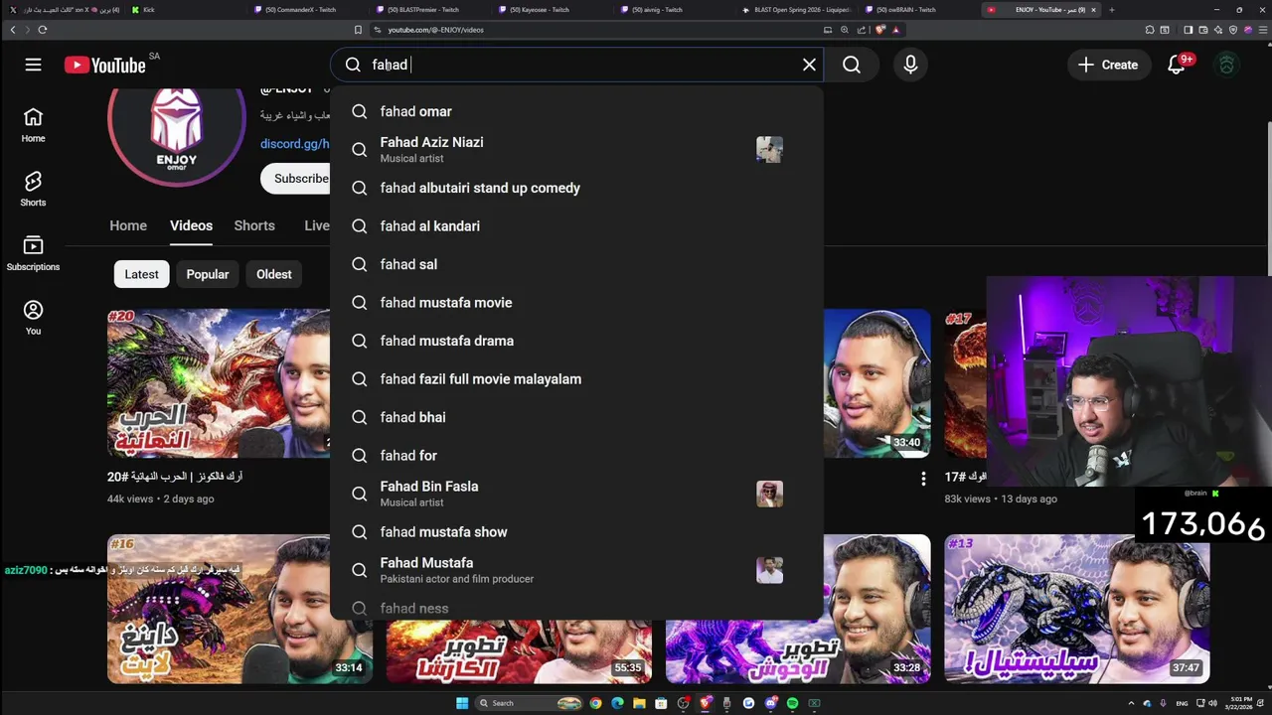Open the You section in the sidebar

[x=33, y=318]
